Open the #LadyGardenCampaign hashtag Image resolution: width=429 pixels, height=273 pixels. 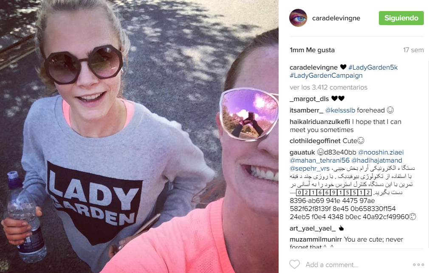tap(326, 76)
